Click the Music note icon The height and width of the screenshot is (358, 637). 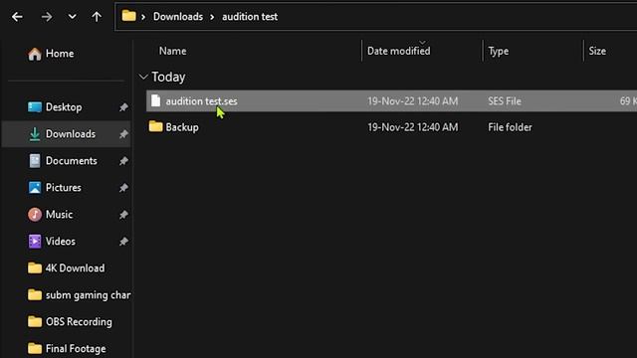click(x=35, y=215)
